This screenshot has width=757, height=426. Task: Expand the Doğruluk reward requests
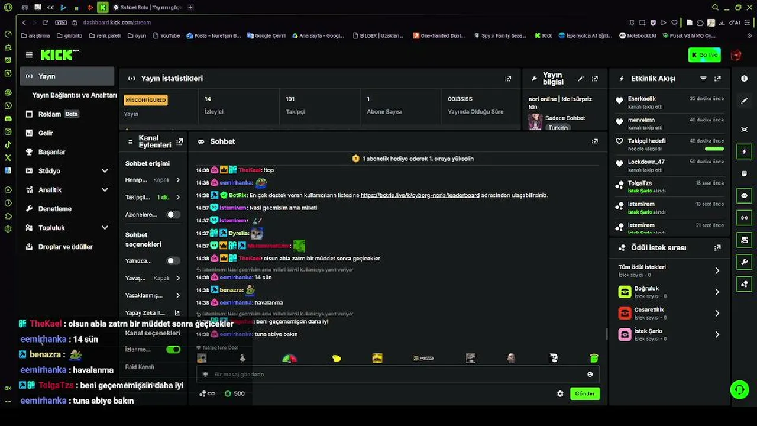(669, 292)
